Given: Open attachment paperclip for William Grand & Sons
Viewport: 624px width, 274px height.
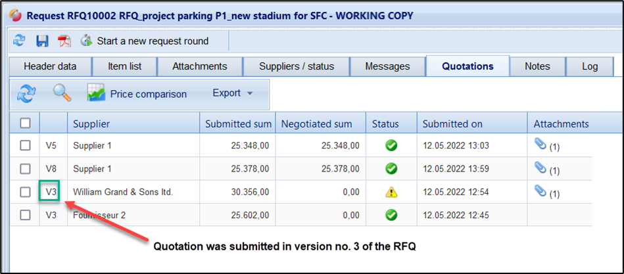Looking at the screenshot, I should point(540,192).
